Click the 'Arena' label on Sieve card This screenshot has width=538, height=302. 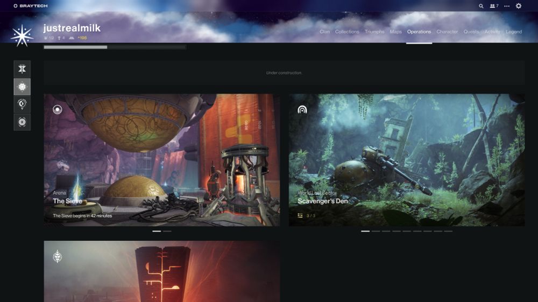click(x=59, y=193)
